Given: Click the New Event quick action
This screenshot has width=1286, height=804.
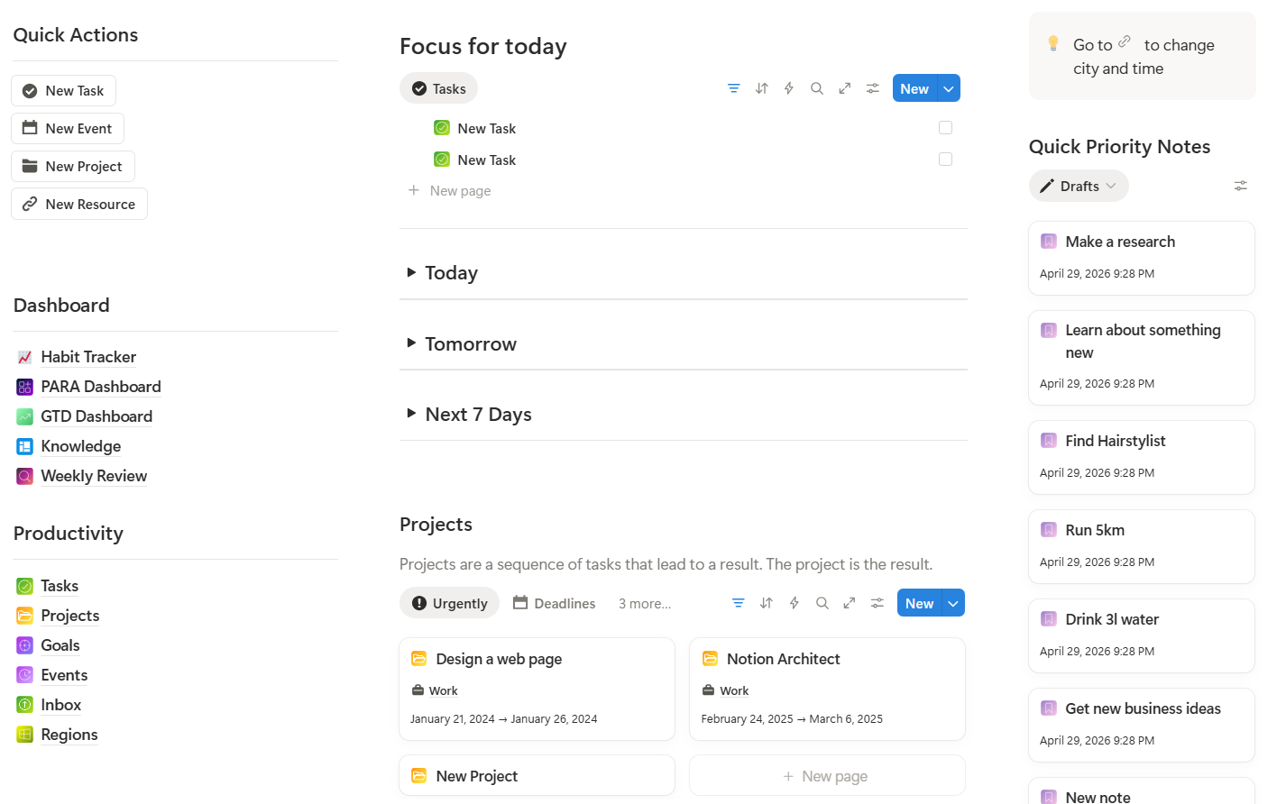Looking at the screenshot, I should click(67, 128).
